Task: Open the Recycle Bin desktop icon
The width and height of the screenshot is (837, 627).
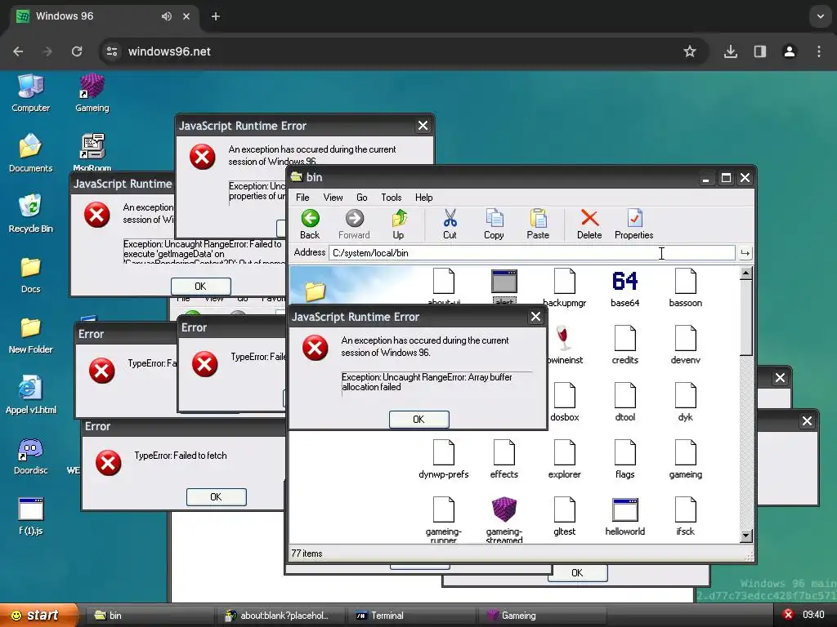Action: (30, 214)
